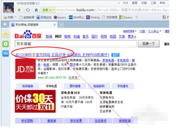The width and height of the screenshot is (181, 134).
Task: Click the 价保30天 promo banner
Action: [x=35, y=101]
